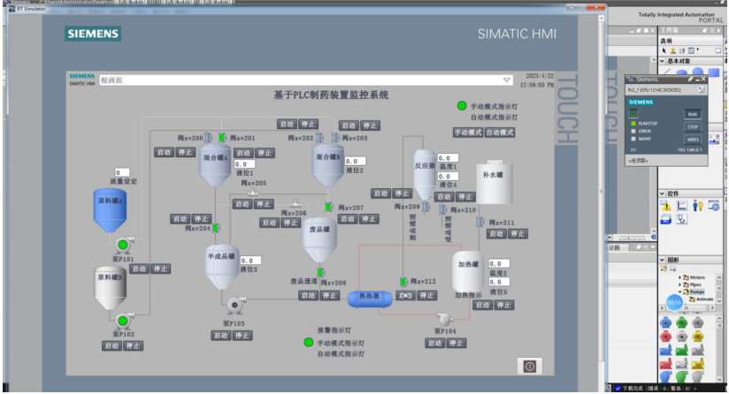The height and width of the screenshot is (394, 729).
Task: Collapse the 工具箱 panel with its arrow
Action: 718,30
